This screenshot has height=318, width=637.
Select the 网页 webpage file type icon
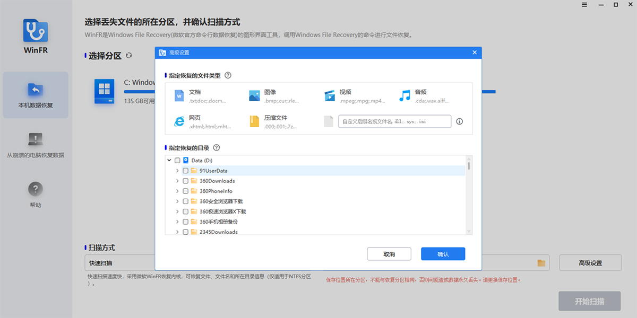178,120
